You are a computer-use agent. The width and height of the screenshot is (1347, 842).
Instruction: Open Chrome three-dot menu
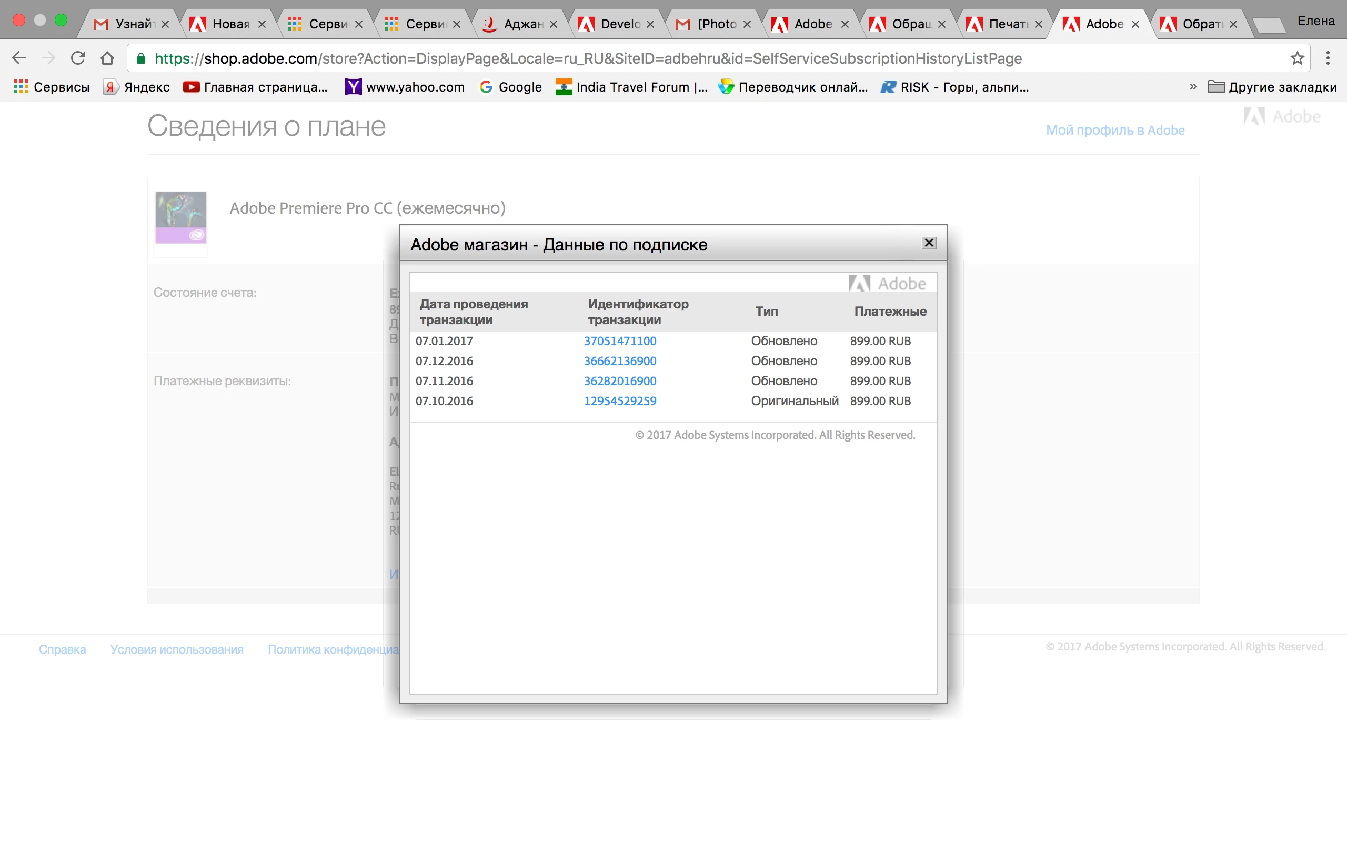tap(1328, 58)
